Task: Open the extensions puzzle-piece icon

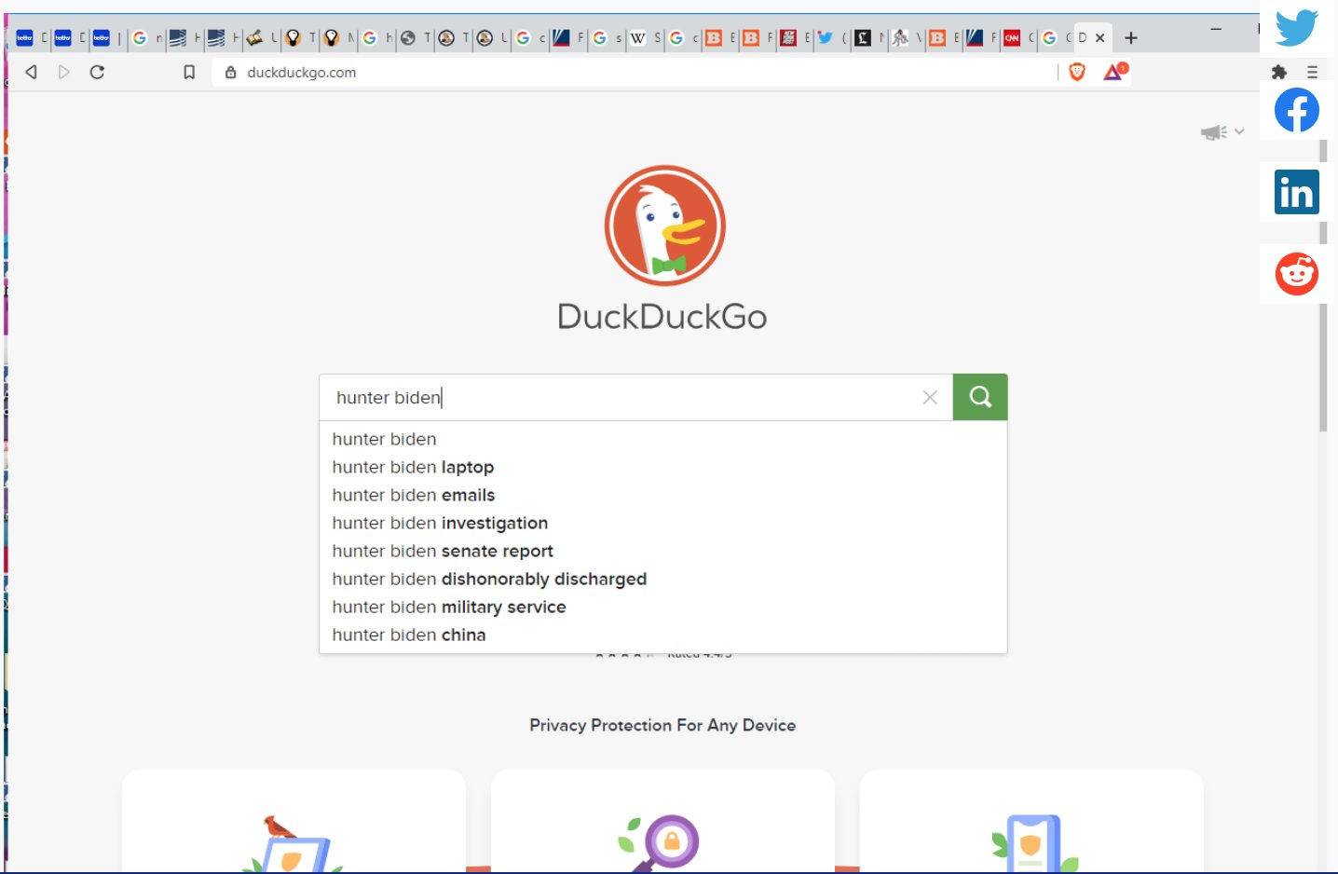Action: tap(1279, 72)
